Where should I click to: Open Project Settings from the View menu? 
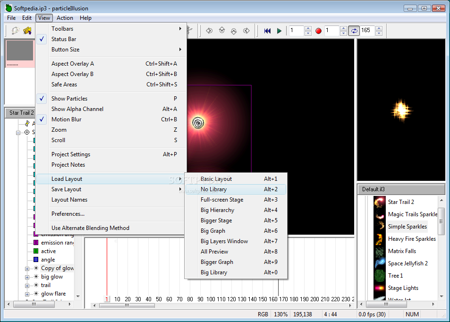(x=110, y=154)
